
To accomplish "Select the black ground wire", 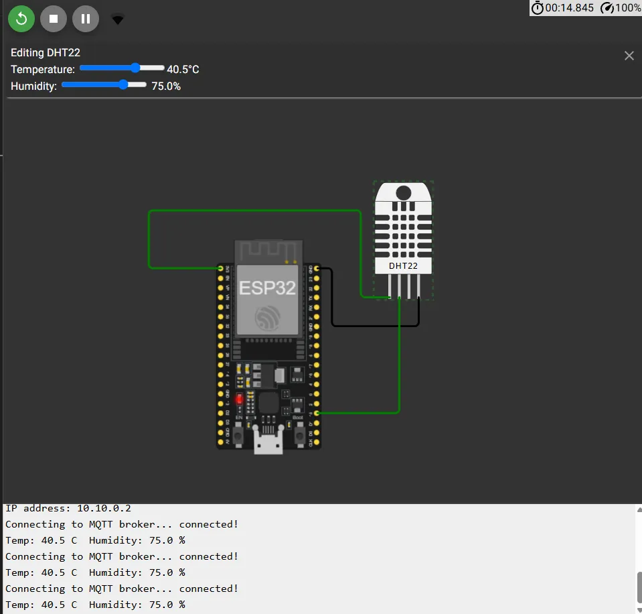I will tap(375, 326).
